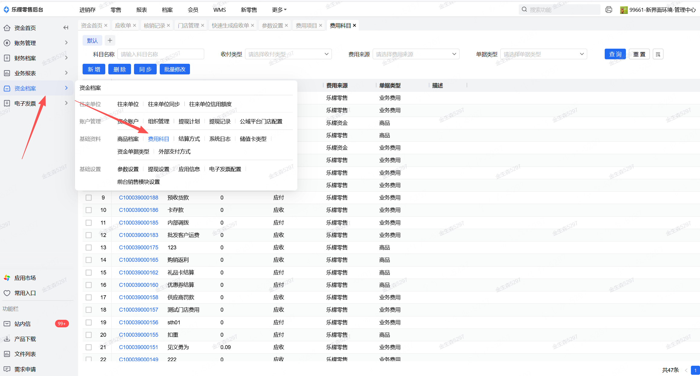
Task: Click the 科目名称 input field
Action: point(160,54)
